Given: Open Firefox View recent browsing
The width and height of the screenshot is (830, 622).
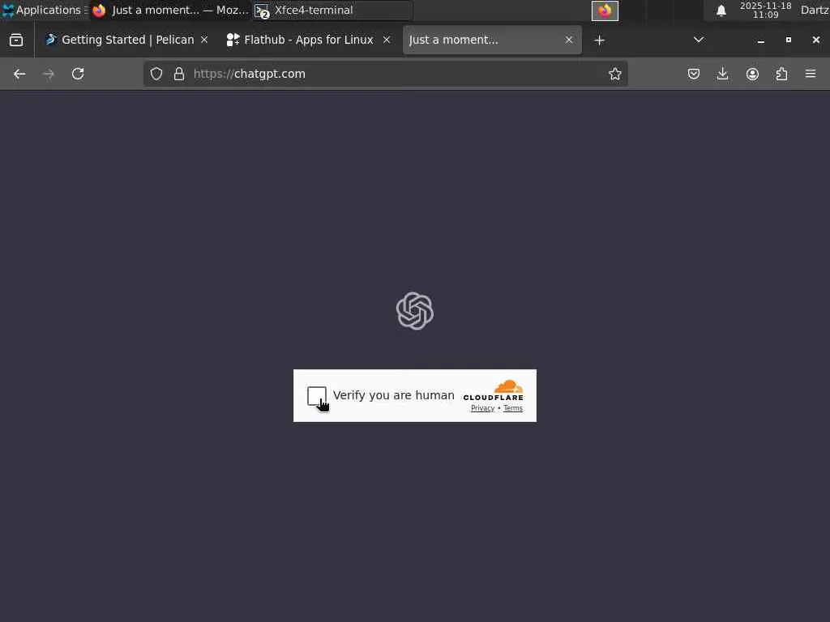Looking at the screenshot, I should [16, 40].
